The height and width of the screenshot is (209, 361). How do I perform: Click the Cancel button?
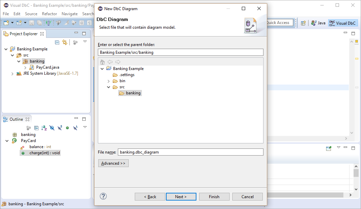coord(248,196)
